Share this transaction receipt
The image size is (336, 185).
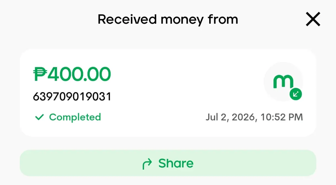point(168,163)
